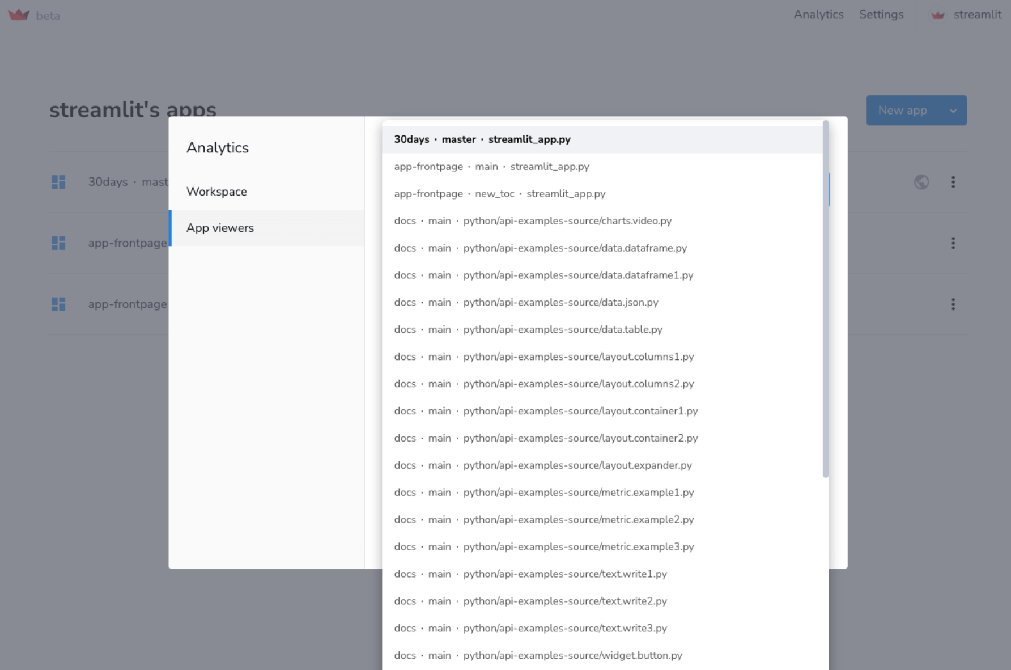Select docs main data.dataframe.py entry
The image size is (1011, 670).
[x=540, y=248]
